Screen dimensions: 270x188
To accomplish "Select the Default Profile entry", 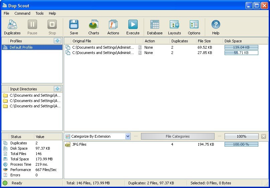I will (21, 47).
